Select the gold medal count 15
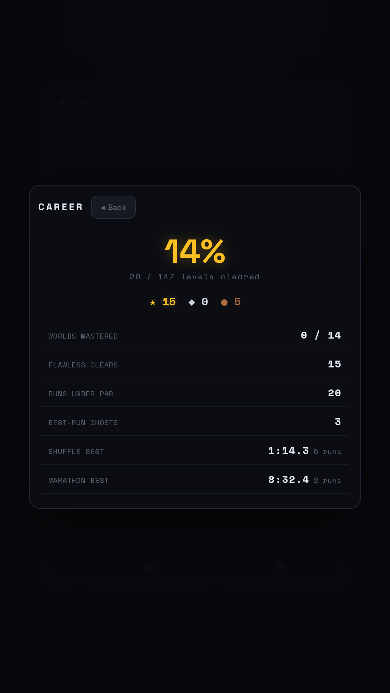The image size is (390, 693). pos(169,302)
